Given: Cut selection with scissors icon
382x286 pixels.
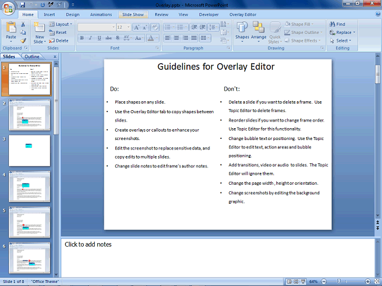Looking at the screenshot, I should (x=23, y=24).
